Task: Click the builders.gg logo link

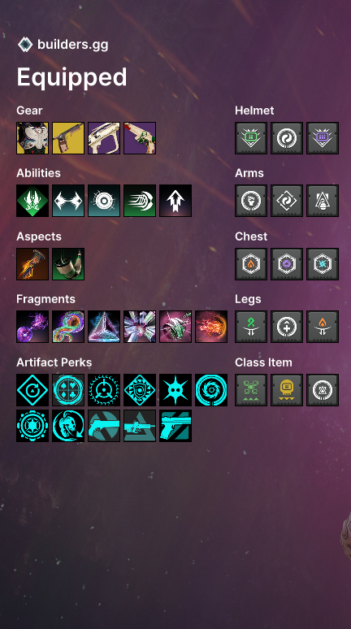Action: click(63, 45)
